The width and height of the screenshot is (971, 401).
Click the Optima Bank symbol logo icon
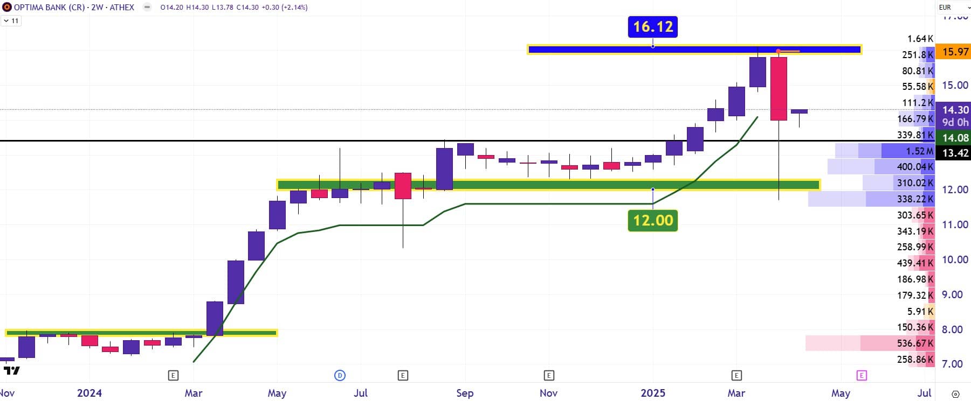tap(6, 8)
